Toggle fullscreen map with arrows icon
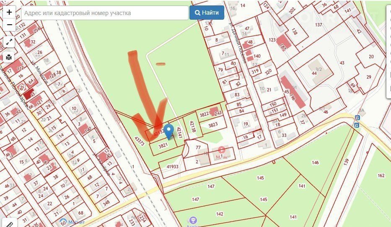The width and height of the screenshot is (391, 227). tap(9, 42)
